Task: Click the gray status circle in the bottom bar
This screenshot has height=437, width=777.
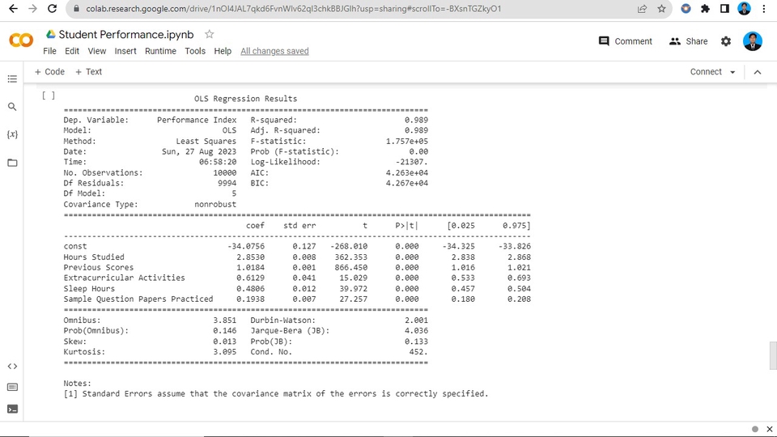Action: click(x=754, y=429)
